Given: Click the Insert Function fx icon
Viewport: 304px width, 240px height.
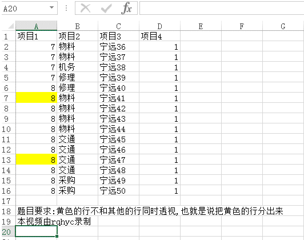Looking at the screenshot, I should (x=127, y=8).
